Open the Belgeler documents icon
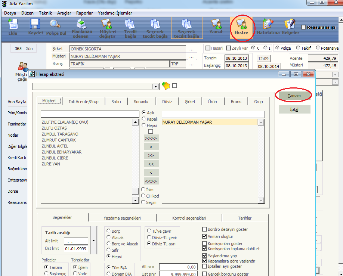The height and width of the screenshot is (276, 343). tap(290, 27)
